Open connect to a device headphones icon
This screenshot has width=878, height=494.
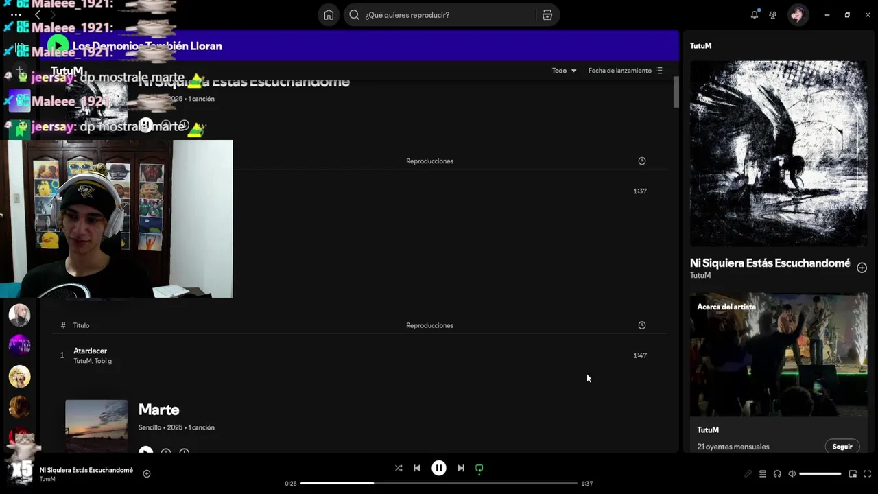(x=777, y=473)
